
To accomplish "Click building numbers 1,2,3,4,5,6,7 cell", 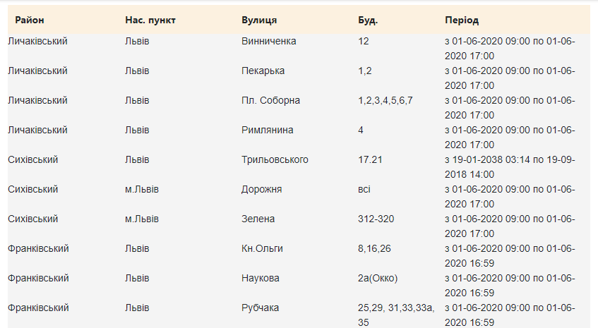I will [x=385, y=101].
